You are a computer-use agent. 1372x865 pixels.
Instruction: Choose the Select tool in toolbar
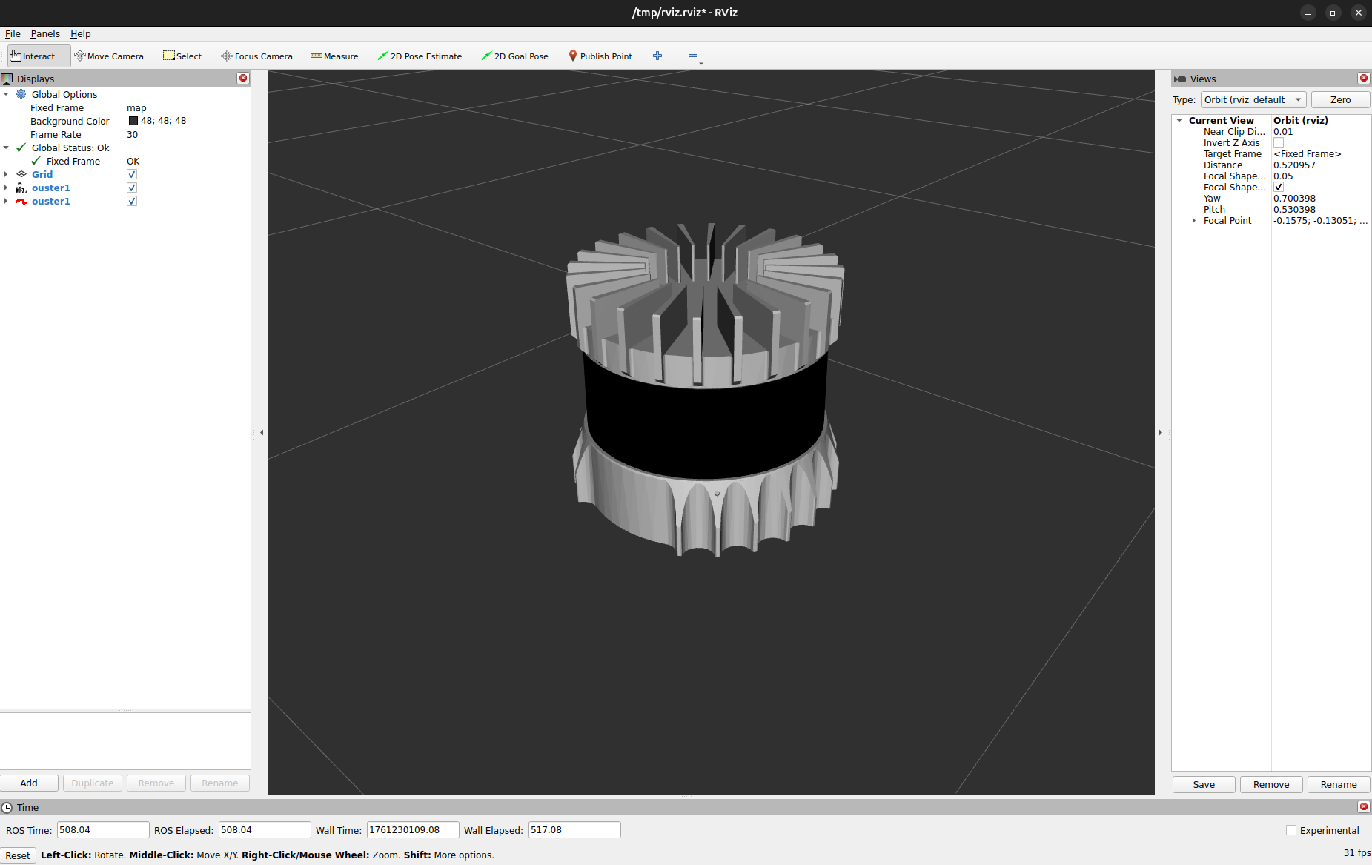click(x=182, y=56)
